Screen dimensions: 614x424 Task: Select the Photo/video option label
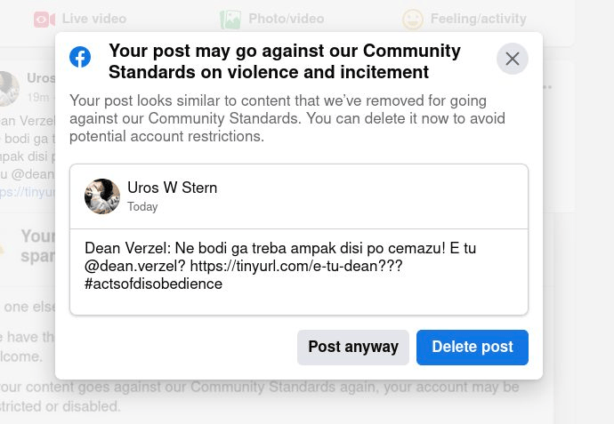click(x=288, y=19)
